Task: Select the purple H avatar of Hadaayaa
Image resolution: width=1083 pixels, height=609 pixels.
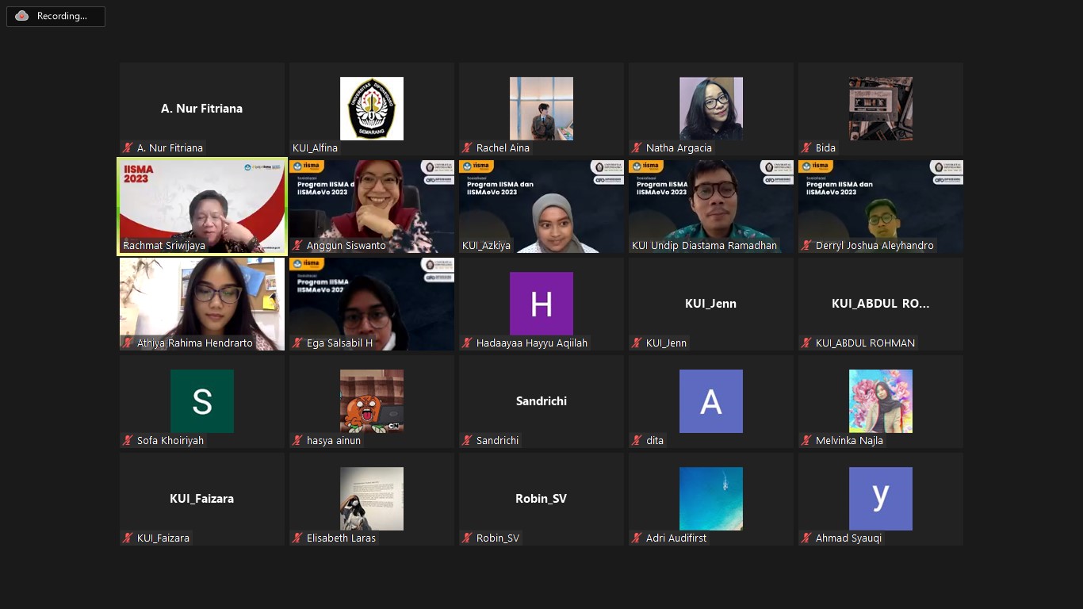Action: point(541,304)
